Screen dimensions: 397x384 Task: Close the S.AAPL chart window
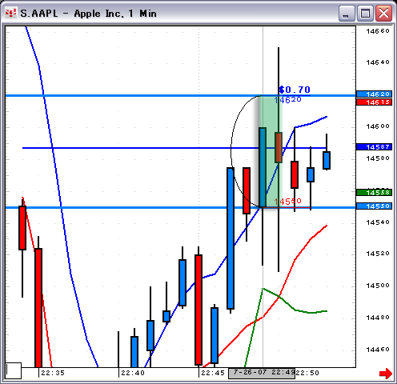click(x=384, y=14)
